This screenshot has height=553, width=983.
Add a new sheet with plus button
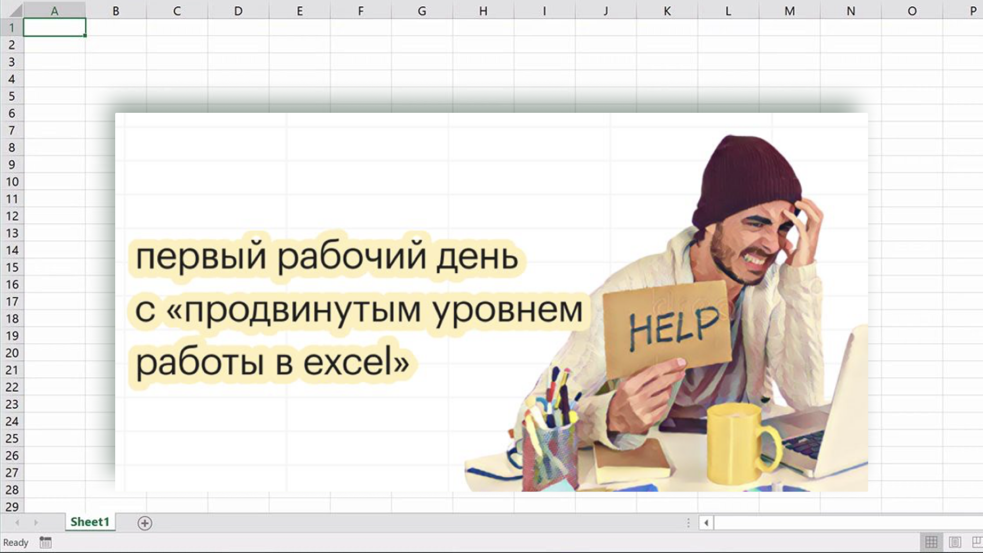144,523
